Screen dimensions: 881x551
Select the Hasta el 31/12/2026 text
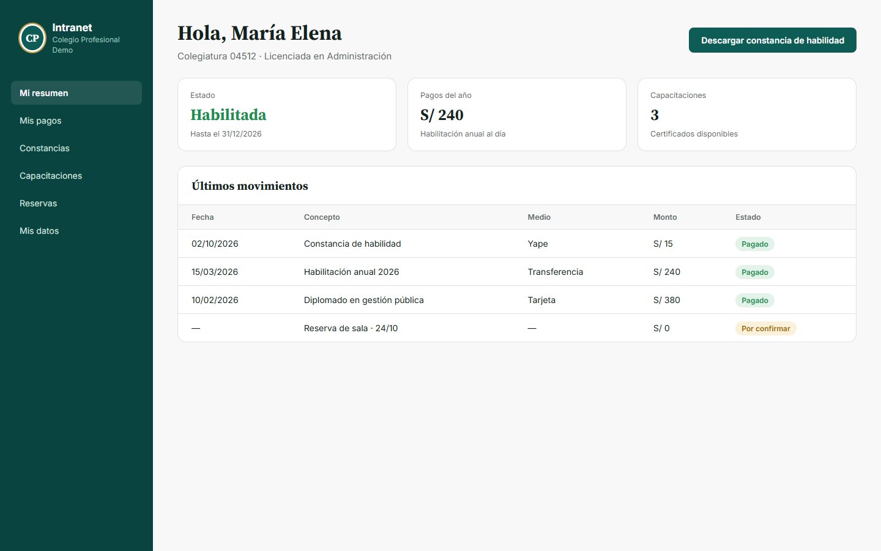tap(226, 134)
